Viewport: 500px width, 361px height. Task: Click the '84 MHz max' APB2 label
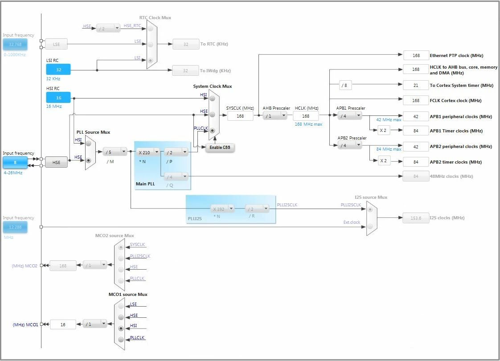click(x=389, y=149)
